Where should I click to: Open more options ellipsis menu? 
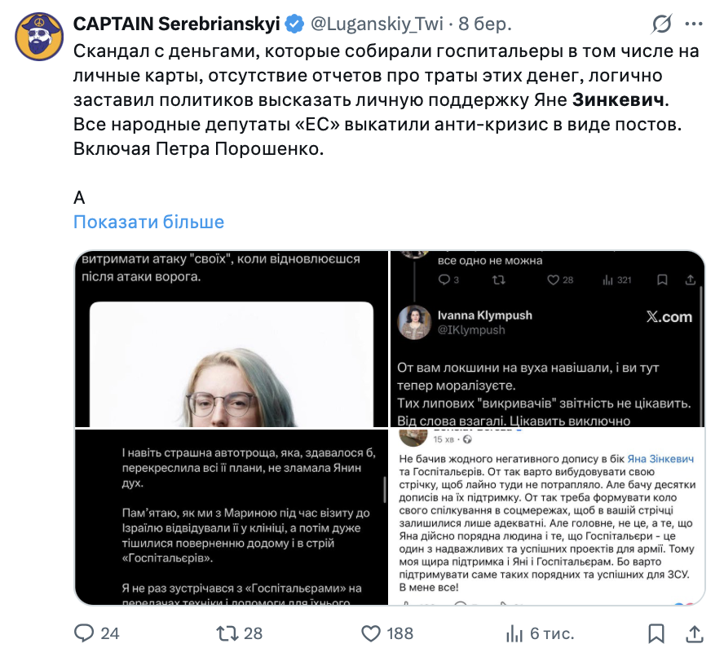(693, 25)
